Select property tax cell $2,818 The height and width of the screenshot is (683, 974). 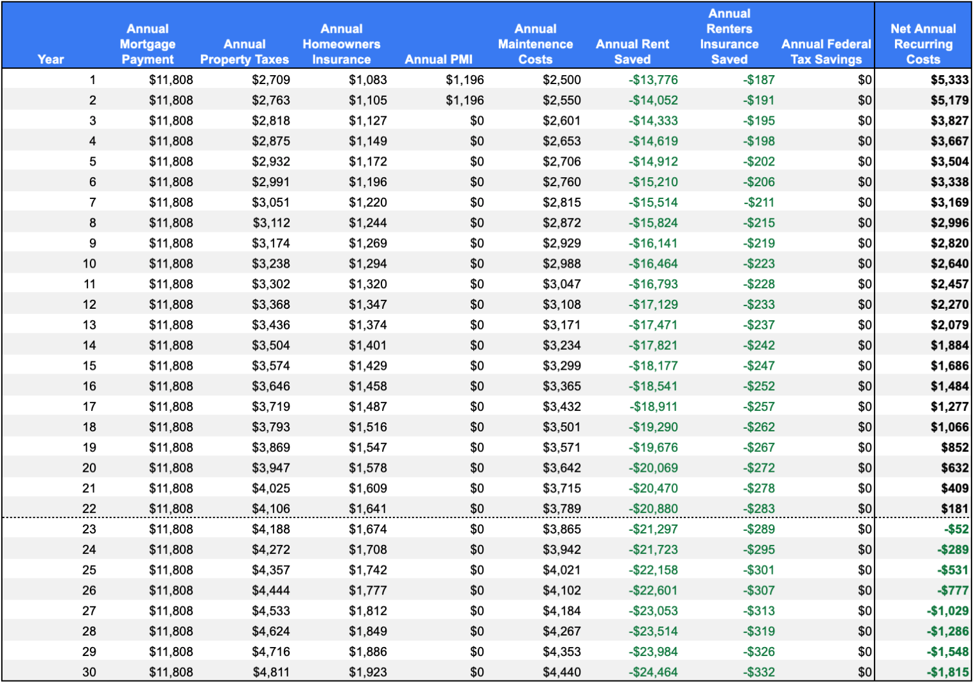point(271,121)
